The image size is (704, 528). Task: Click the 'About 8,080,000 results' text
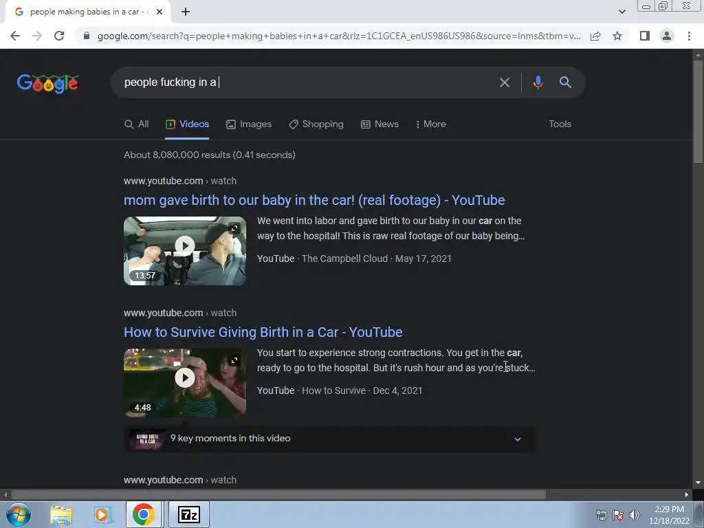tap(210, 155)
